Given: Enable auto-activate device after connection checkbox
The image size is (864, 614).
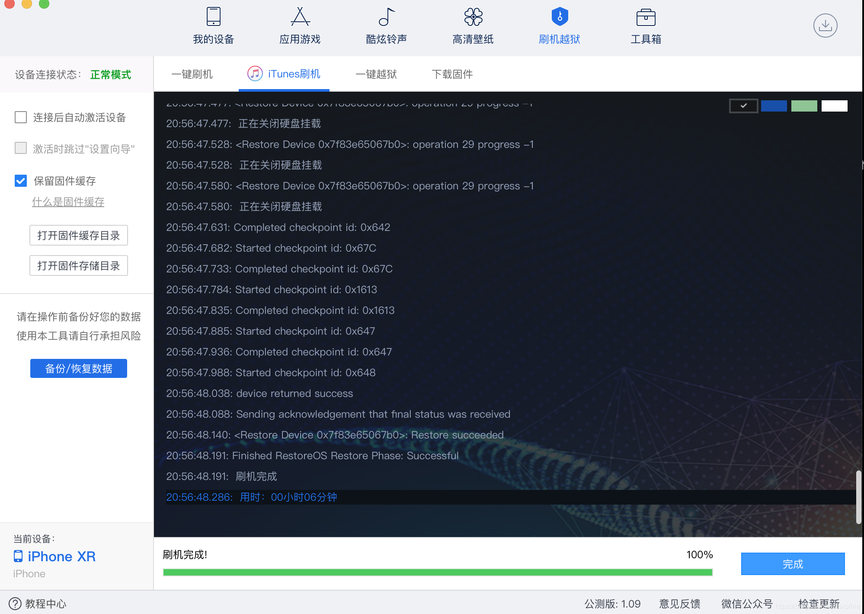Looking at the screenshot, I should pos(21,117).
